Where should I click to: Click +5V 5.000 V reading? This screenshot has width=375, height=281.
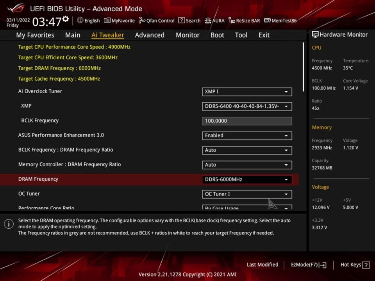coord(350,207)
